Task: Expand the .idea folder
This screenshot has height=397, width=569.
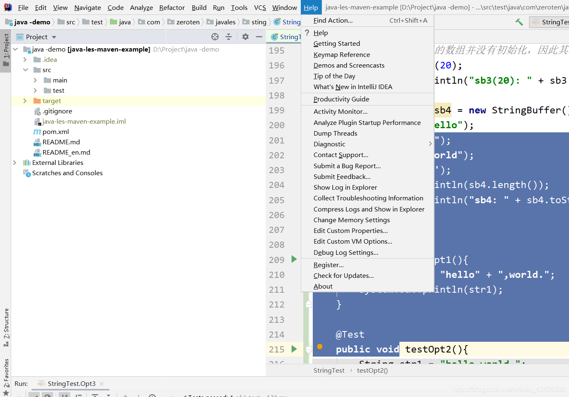Action: [x=25, y=60]
